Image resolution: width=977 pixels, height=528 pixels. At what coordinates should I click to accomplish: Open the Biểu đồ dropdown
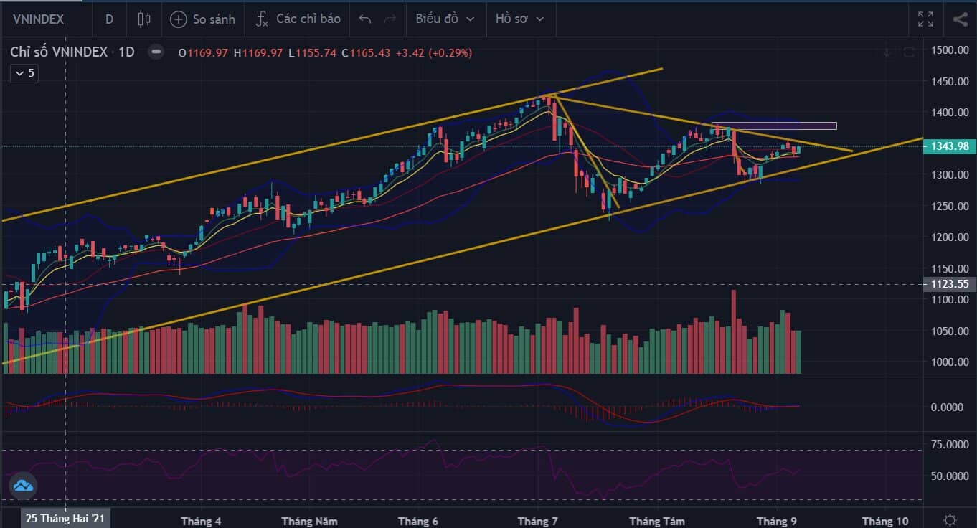click(445, 19)
